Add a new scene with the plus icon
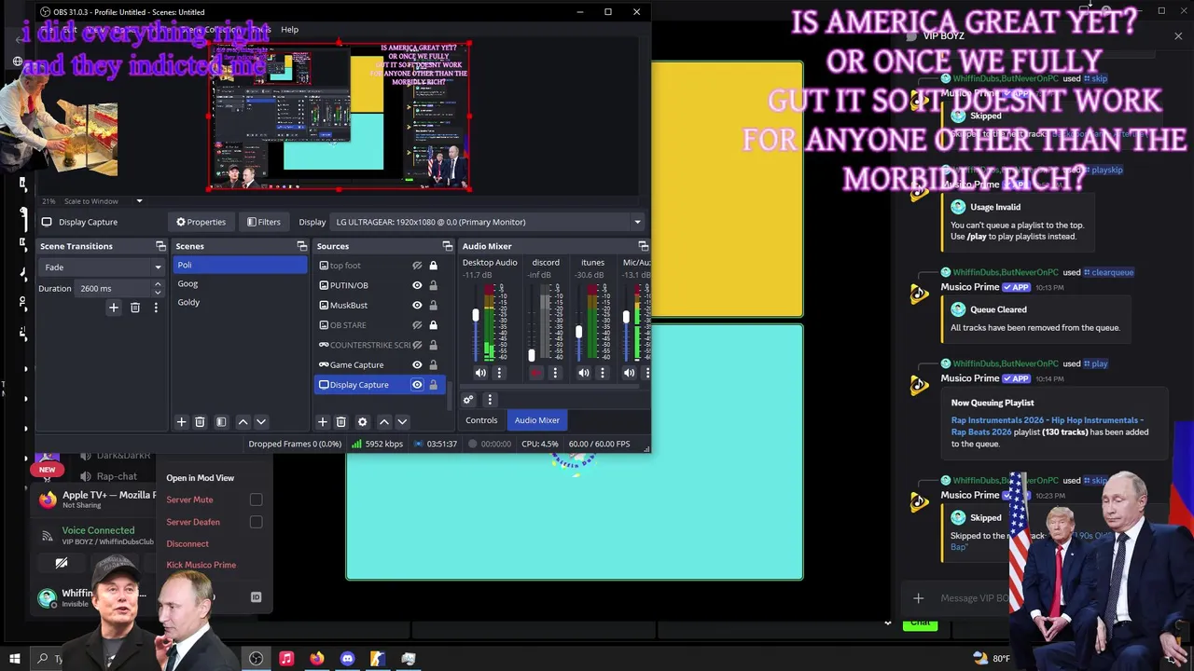This screenshot has width=1194, height=671. pos(181,422)
